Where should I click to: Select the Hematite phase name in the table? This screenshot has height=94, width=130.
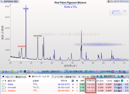tap(12, 88)
